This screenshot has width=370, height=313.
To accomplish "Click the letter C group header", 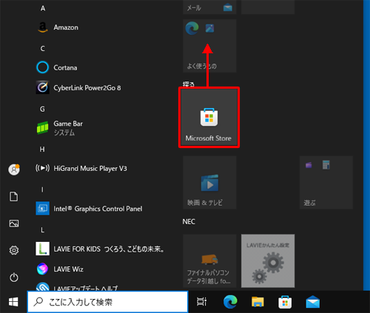I will pos(43,49).
